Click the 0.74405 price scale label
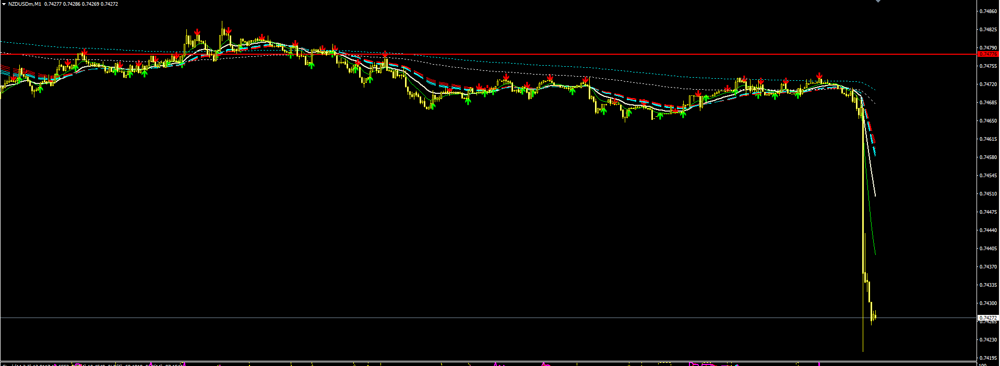This screenshot has height=366, width=1000. tap(989, 248)
